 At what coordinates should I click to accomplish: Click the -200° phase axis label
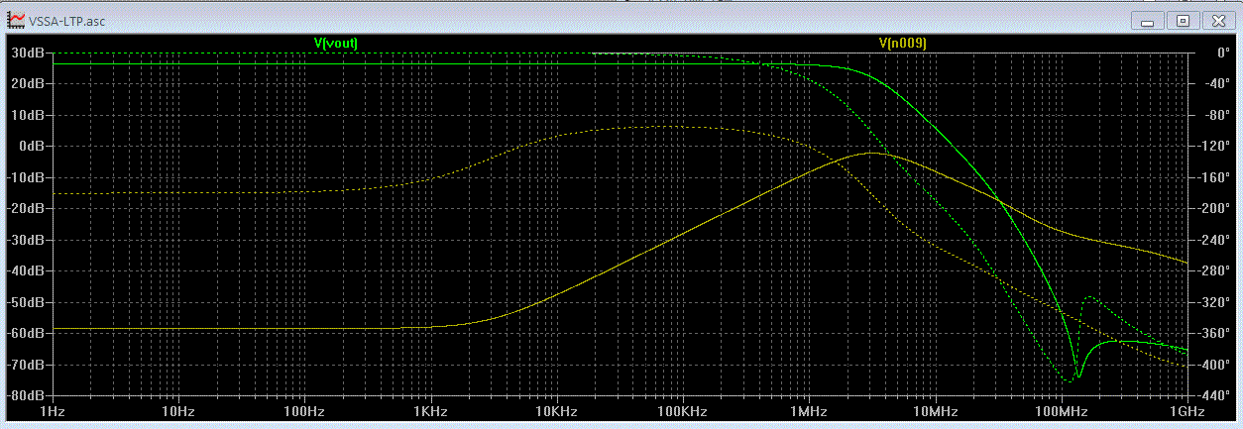pos(1213,209)
